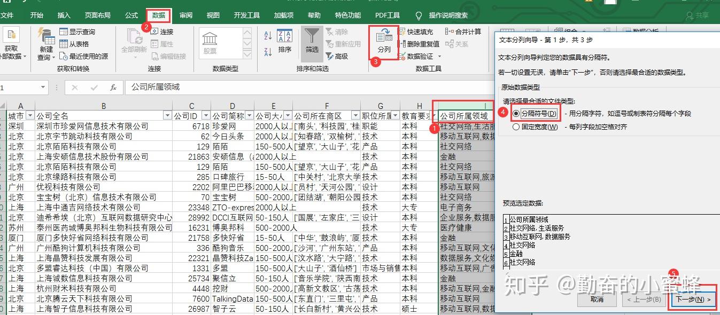
Task: Click cell containing TalkingData
Action: click(233, 298)
